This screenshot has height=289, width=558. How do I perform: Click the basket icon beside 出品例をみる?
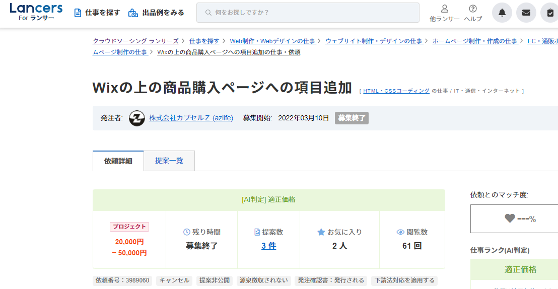pyautogui.click(x=133, y=13)
